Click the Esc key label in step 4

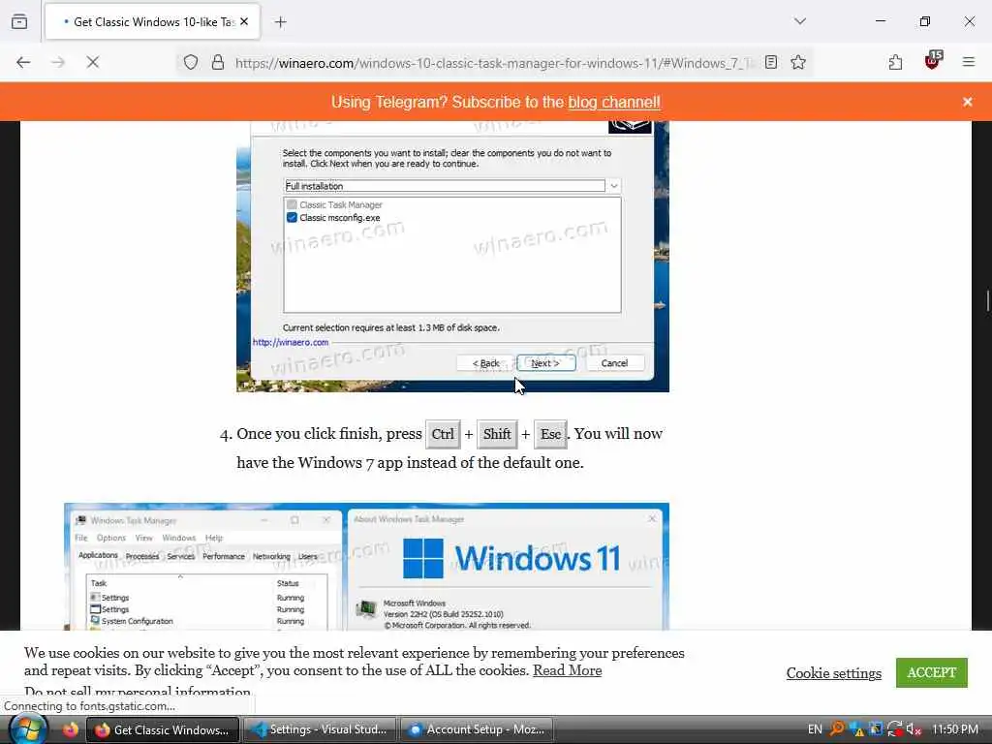click(550, 434)
